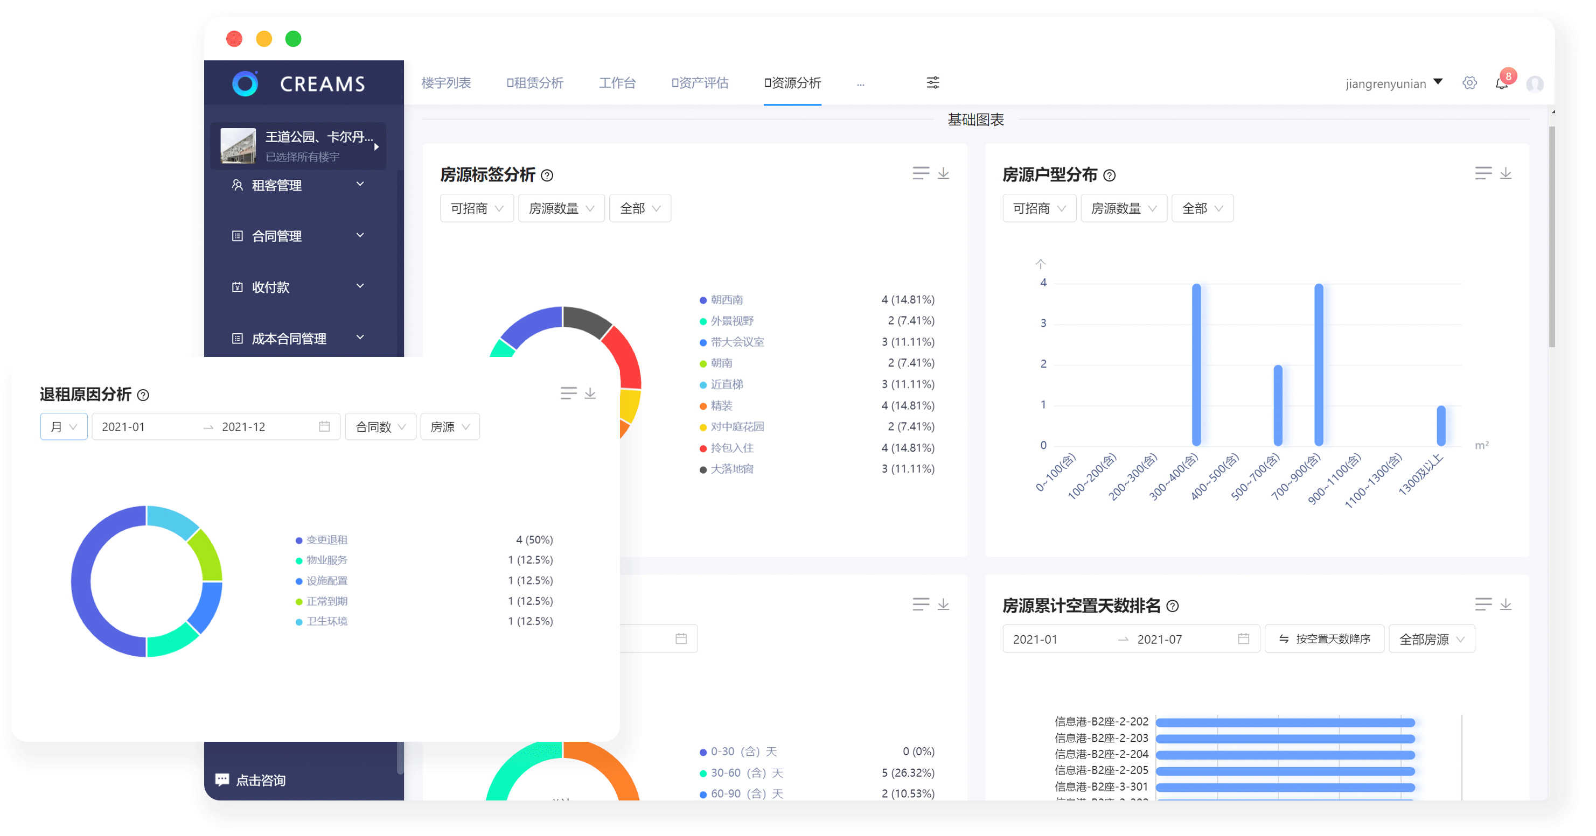The height and width of the screenshot is (836, 1596).
Task: Click help icon beside 房源标签分析
Action: [x=547, y=175]
